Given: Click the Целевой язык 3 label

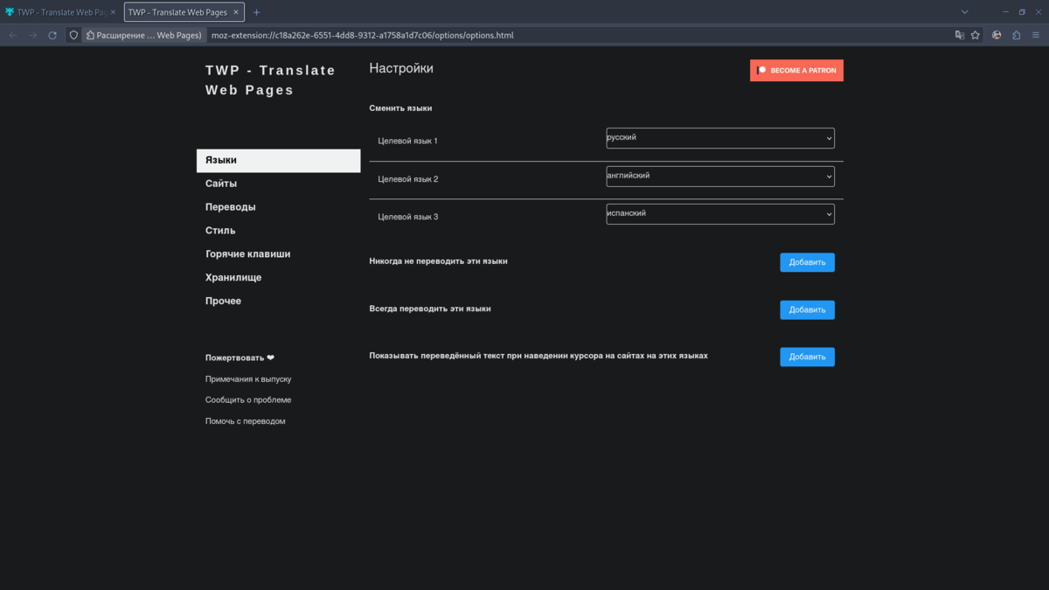Looking at the screenshot, I should (407, 217).
